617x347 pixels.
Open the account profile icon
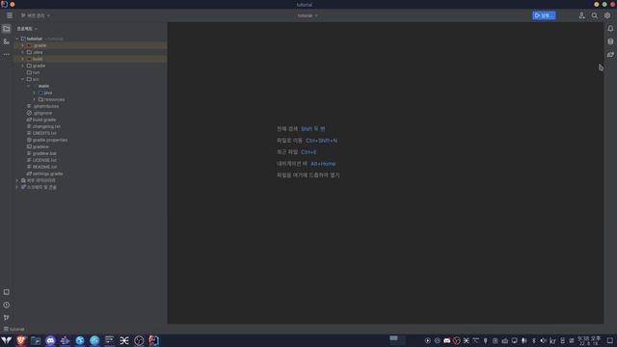581,15
